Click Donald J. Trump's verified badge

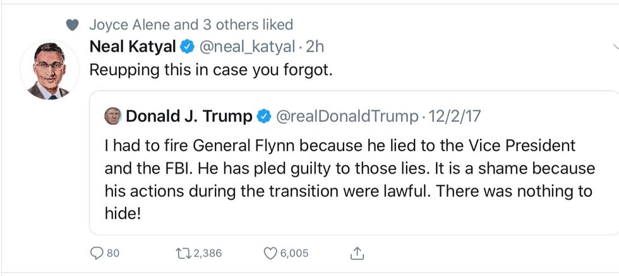pos(264,116)
